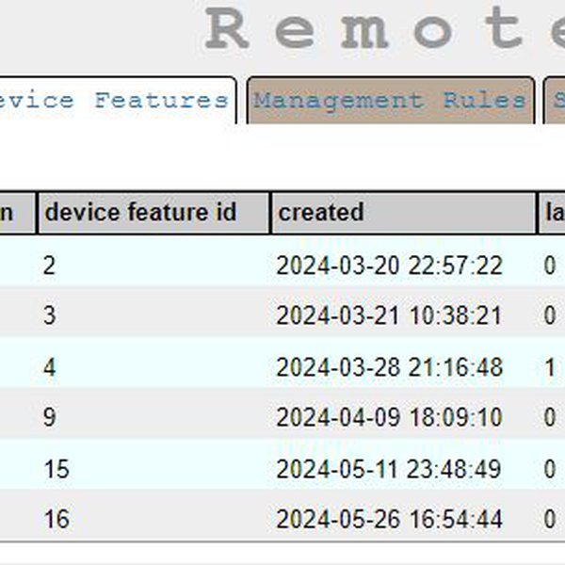Click the created date 2024-03-21 10:38:21

(389, 315)
